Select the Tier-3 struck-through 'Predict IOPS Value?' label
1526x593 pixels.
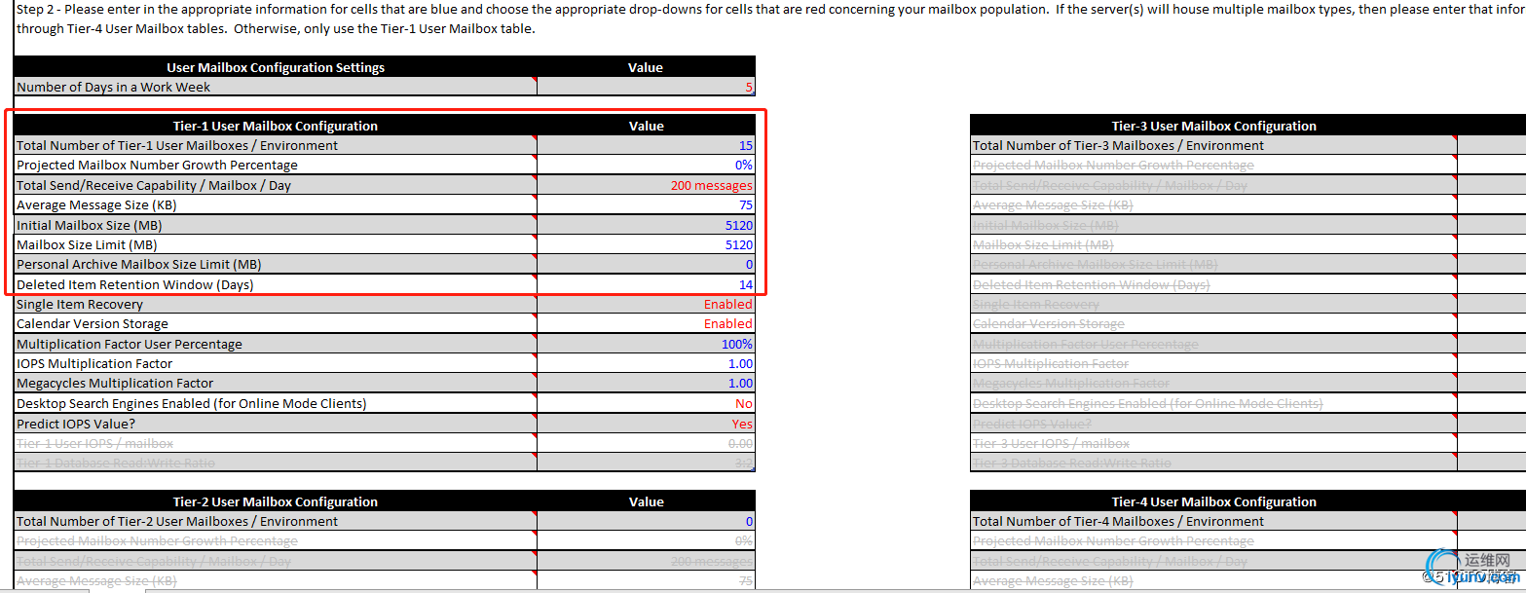tap(1032, 425)
